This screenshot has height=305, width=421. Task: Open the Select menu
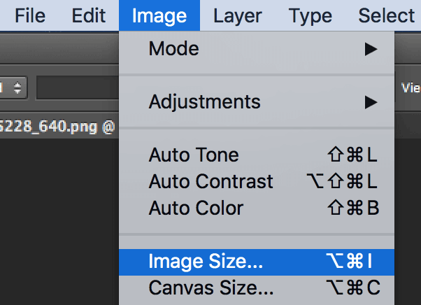click(386, 15)
